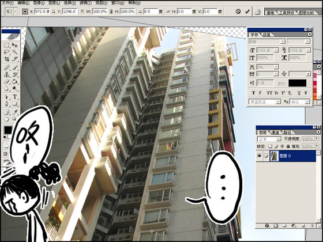The width and height of the screenshot is (323, 242).
Task: Select the Shape tool
Action: point(14,104)
